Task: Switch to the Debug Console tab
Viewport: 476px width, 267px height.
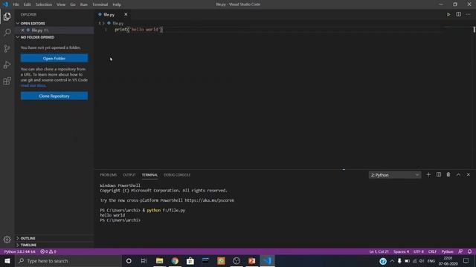Action: 177,175
